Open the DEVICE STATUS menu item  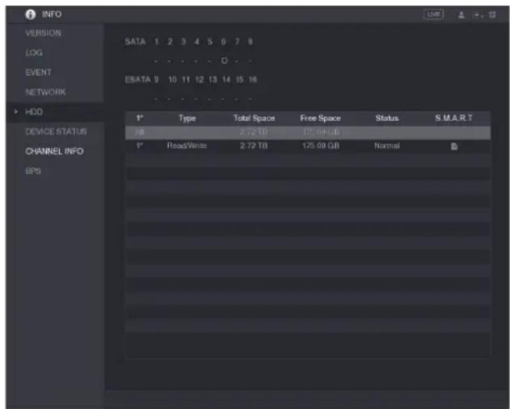click(56, 132)
